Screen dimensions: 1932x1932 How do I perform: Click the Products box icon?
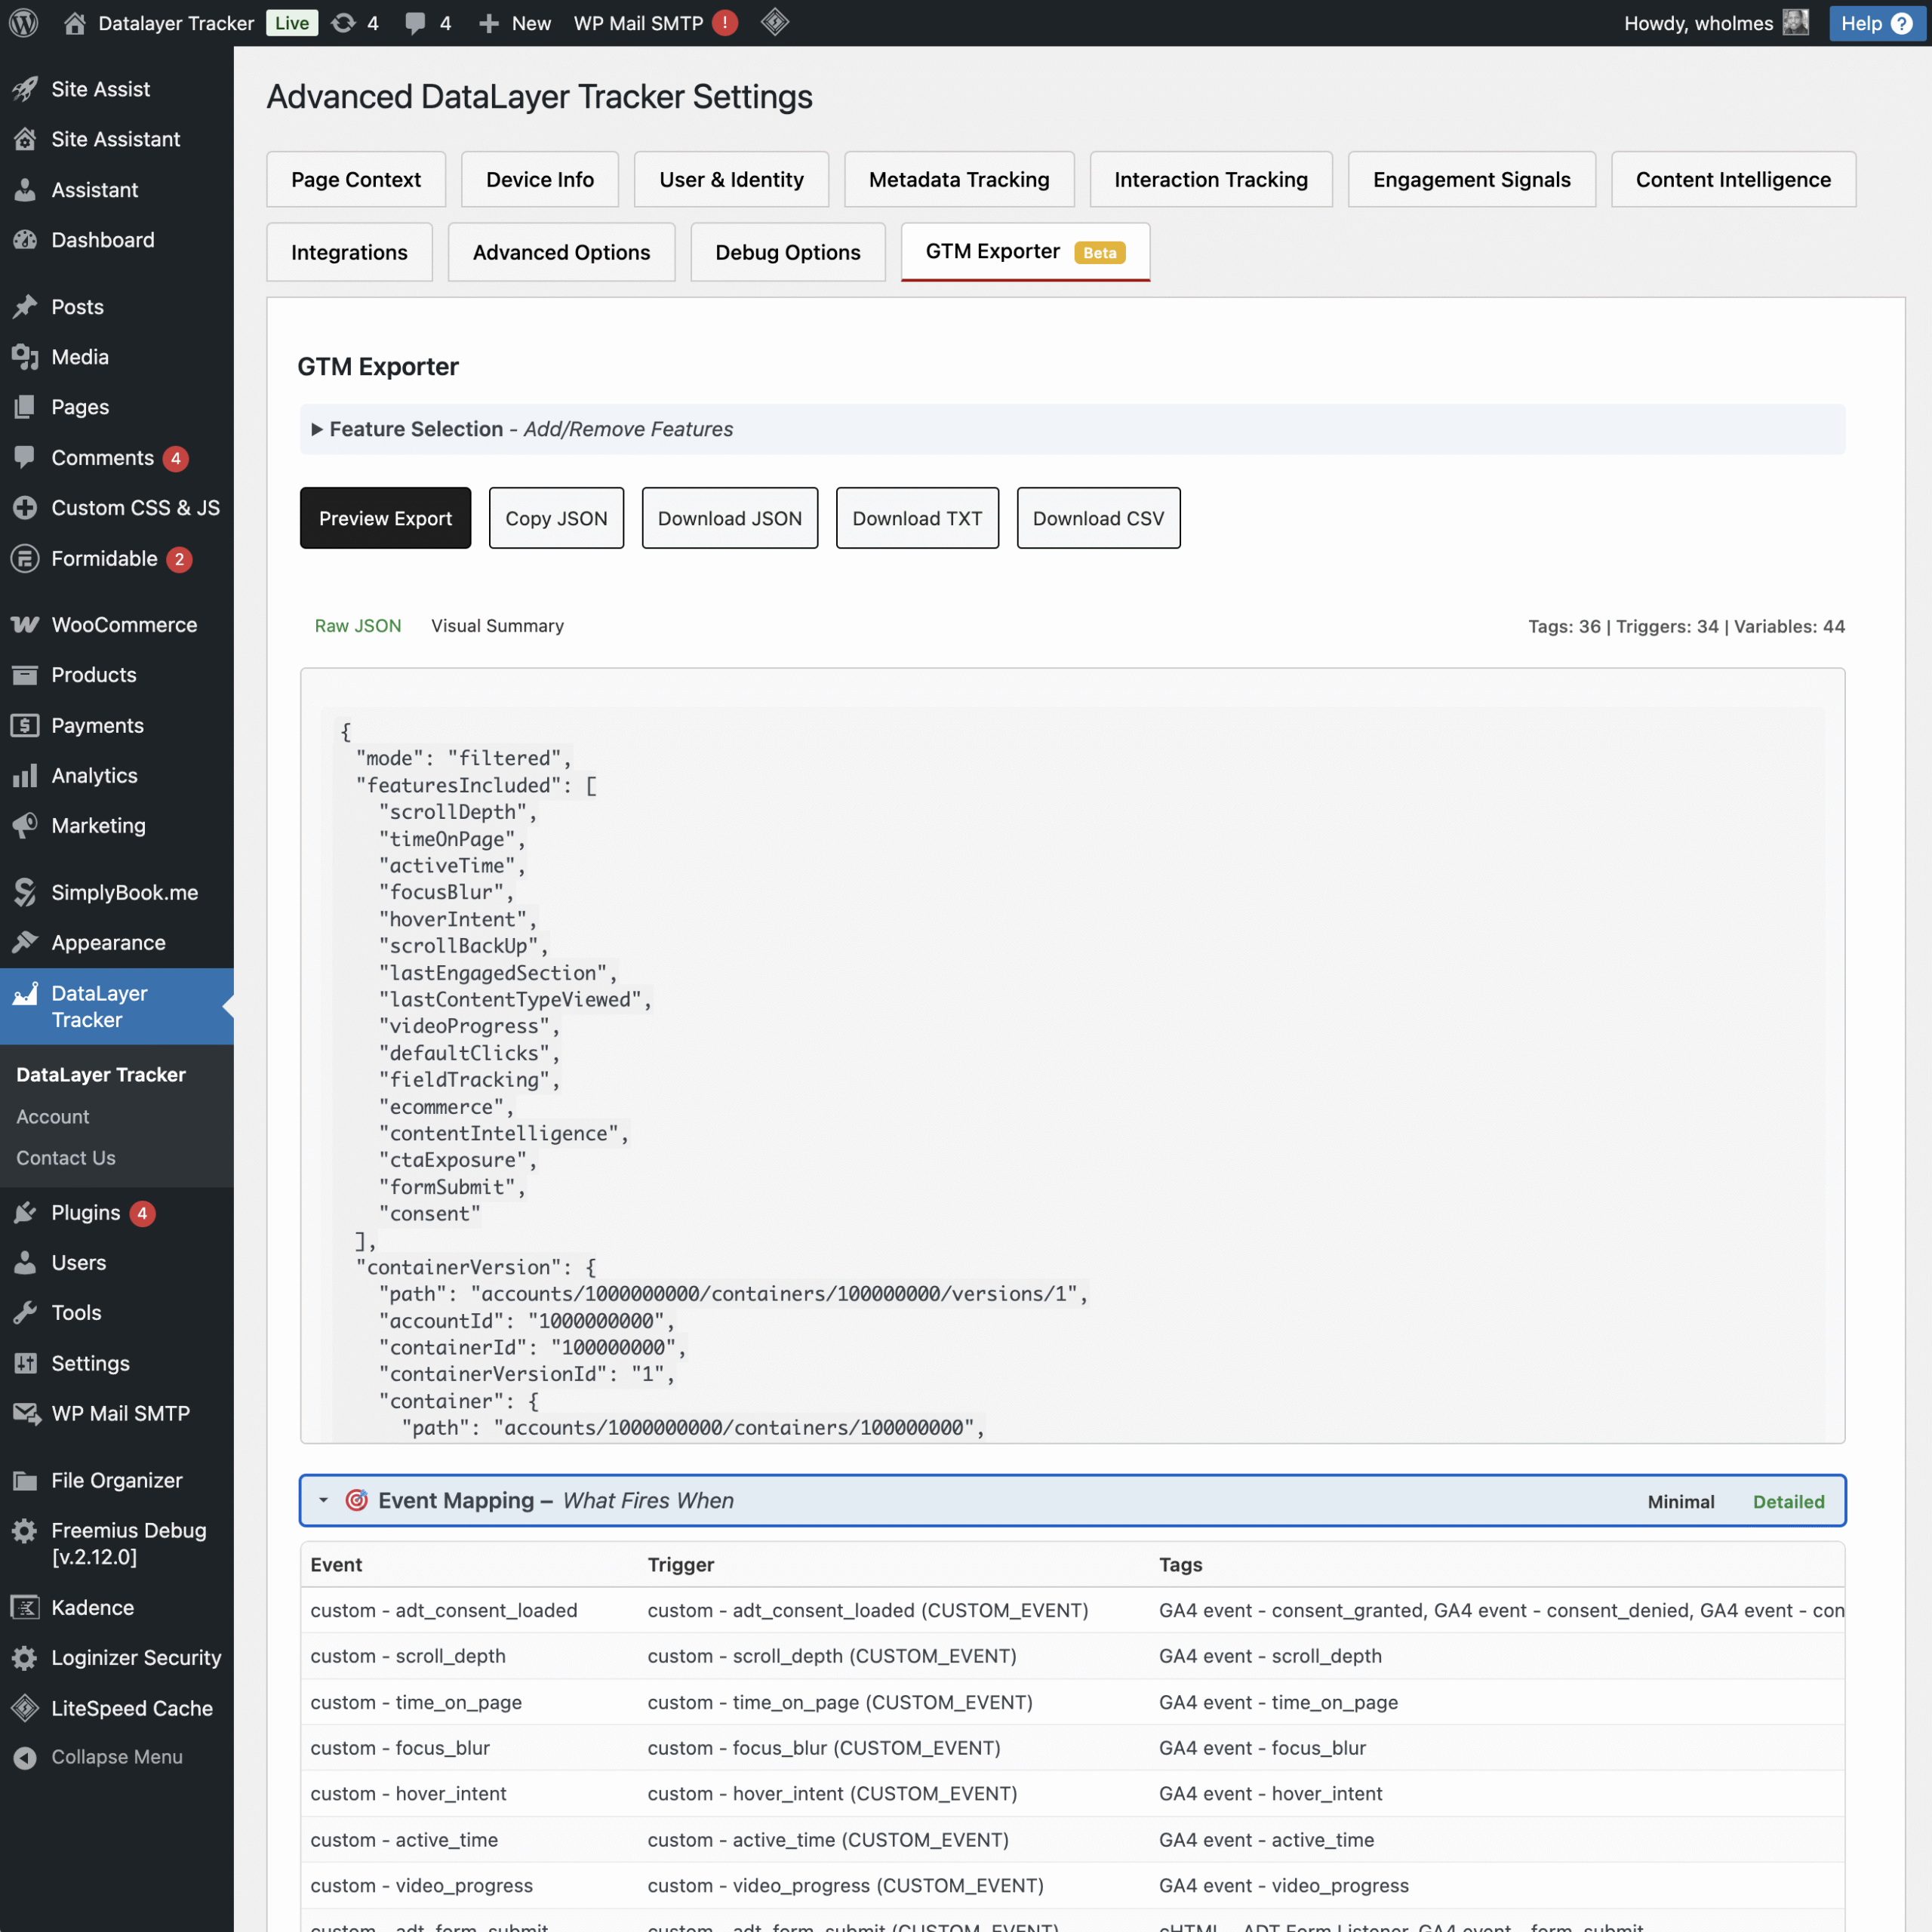tap(25, 675)
